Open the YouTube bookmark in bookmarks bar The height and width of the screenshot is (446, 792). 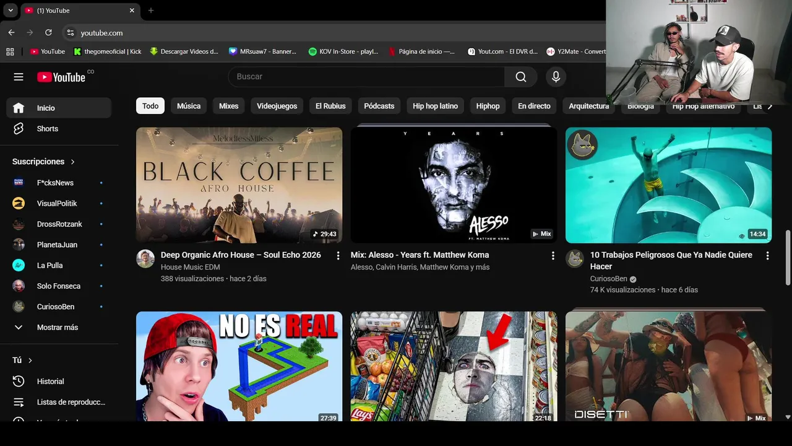pyautogui.click(x=48, y=51)
